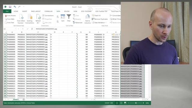The height and width of the screenshot is (108, 192).
Task: Undo the last action
Action: click(15, 7)
